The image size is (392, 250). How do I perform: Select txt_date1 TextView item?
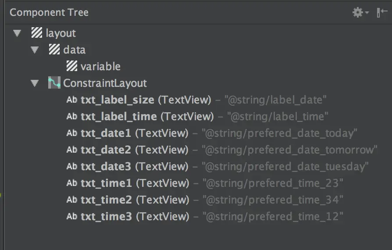click(x=106, y=133)
